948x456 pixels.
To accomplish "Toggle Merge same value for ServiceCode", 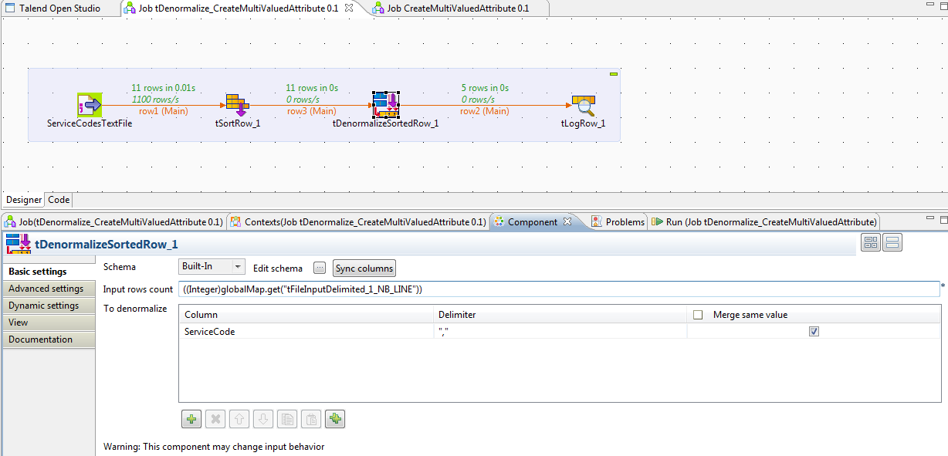I will pyautogui.click(x=814, y=330).
